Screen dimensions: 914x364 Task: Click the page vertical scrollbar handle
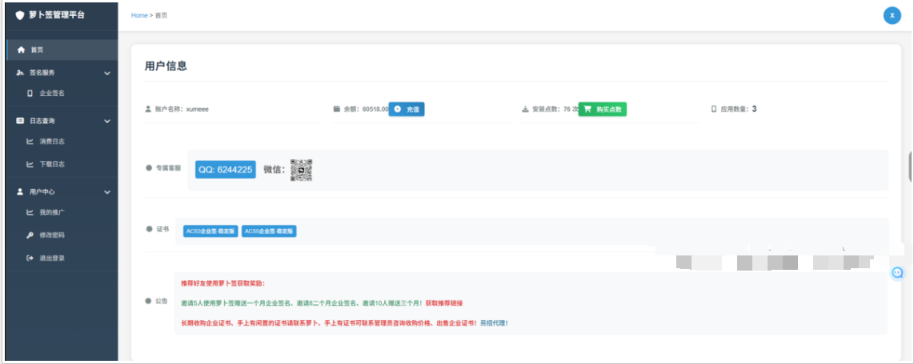tap(911, 167)
